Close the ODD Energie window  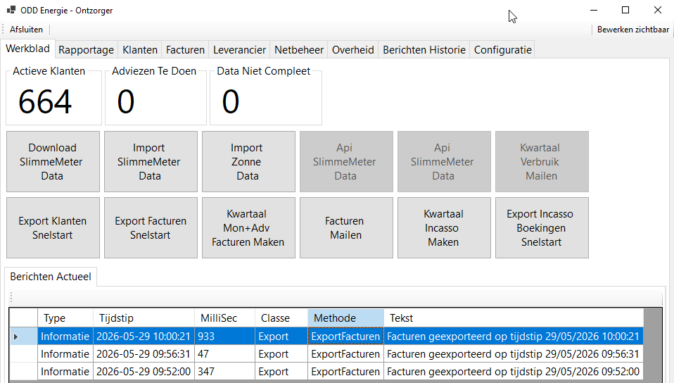click(658, 10)
